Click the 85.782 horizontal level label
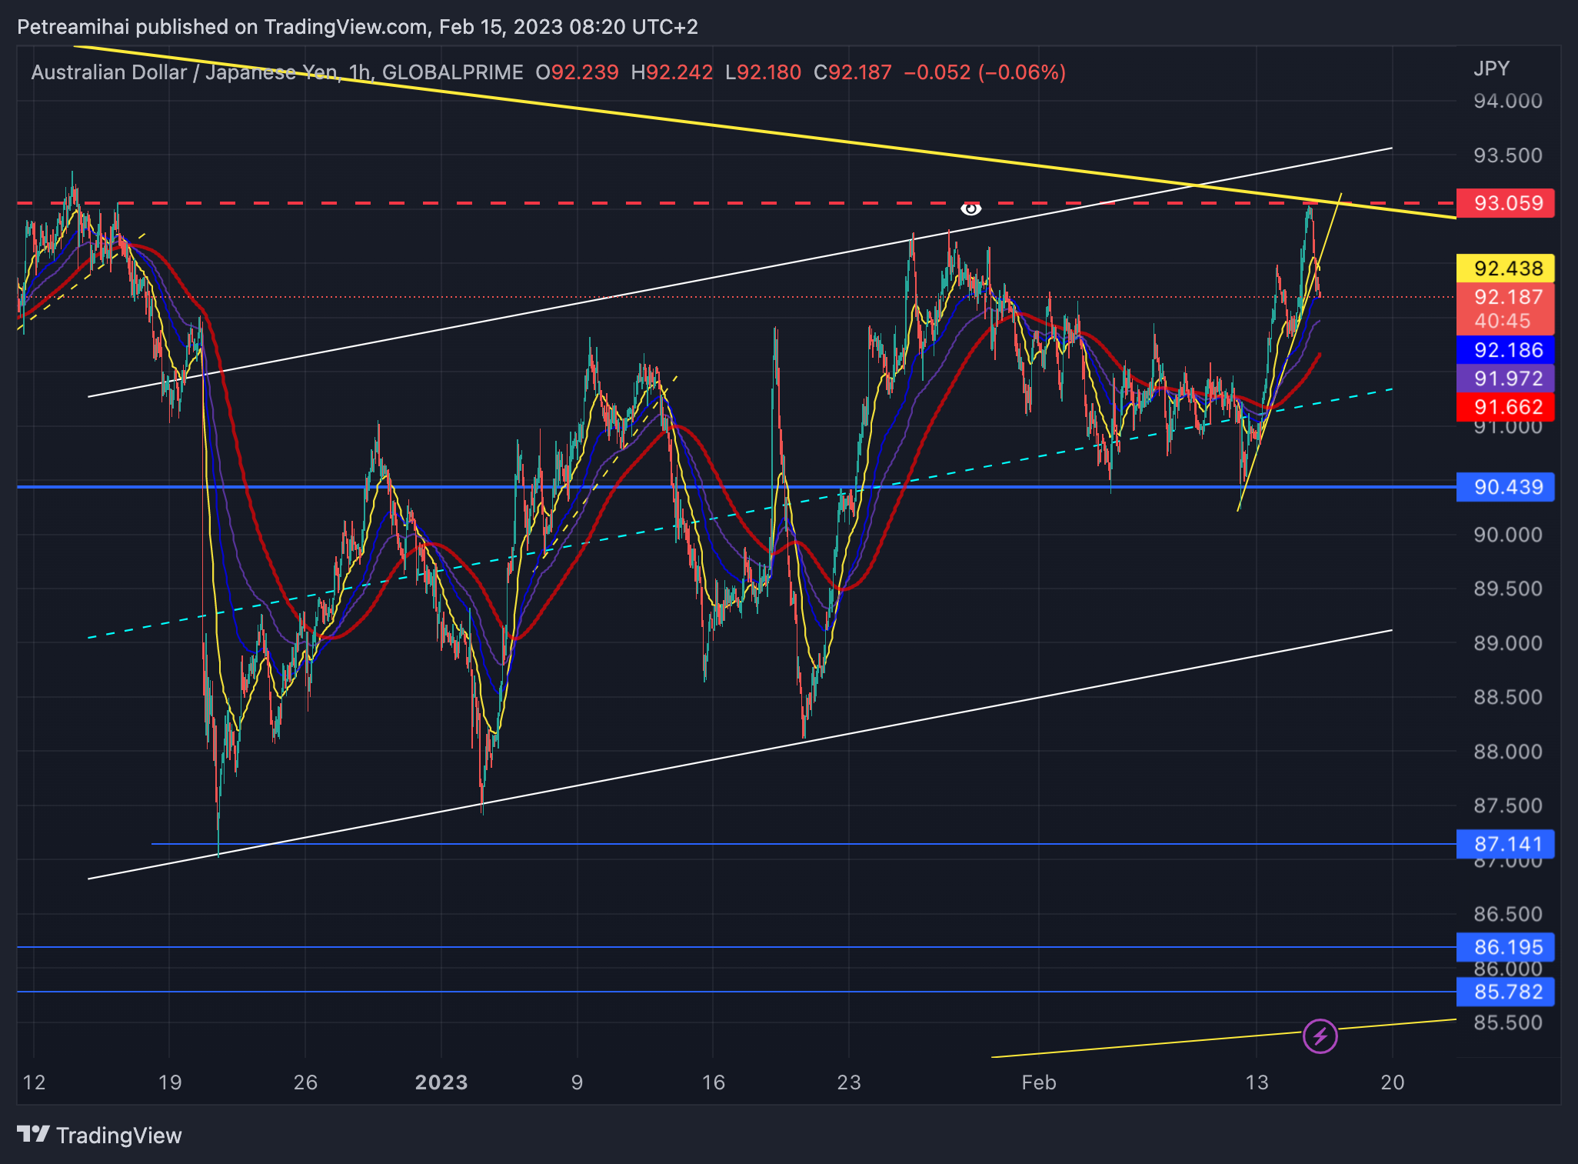This screenshot has width=1578, height=1164. (1505, 992)
